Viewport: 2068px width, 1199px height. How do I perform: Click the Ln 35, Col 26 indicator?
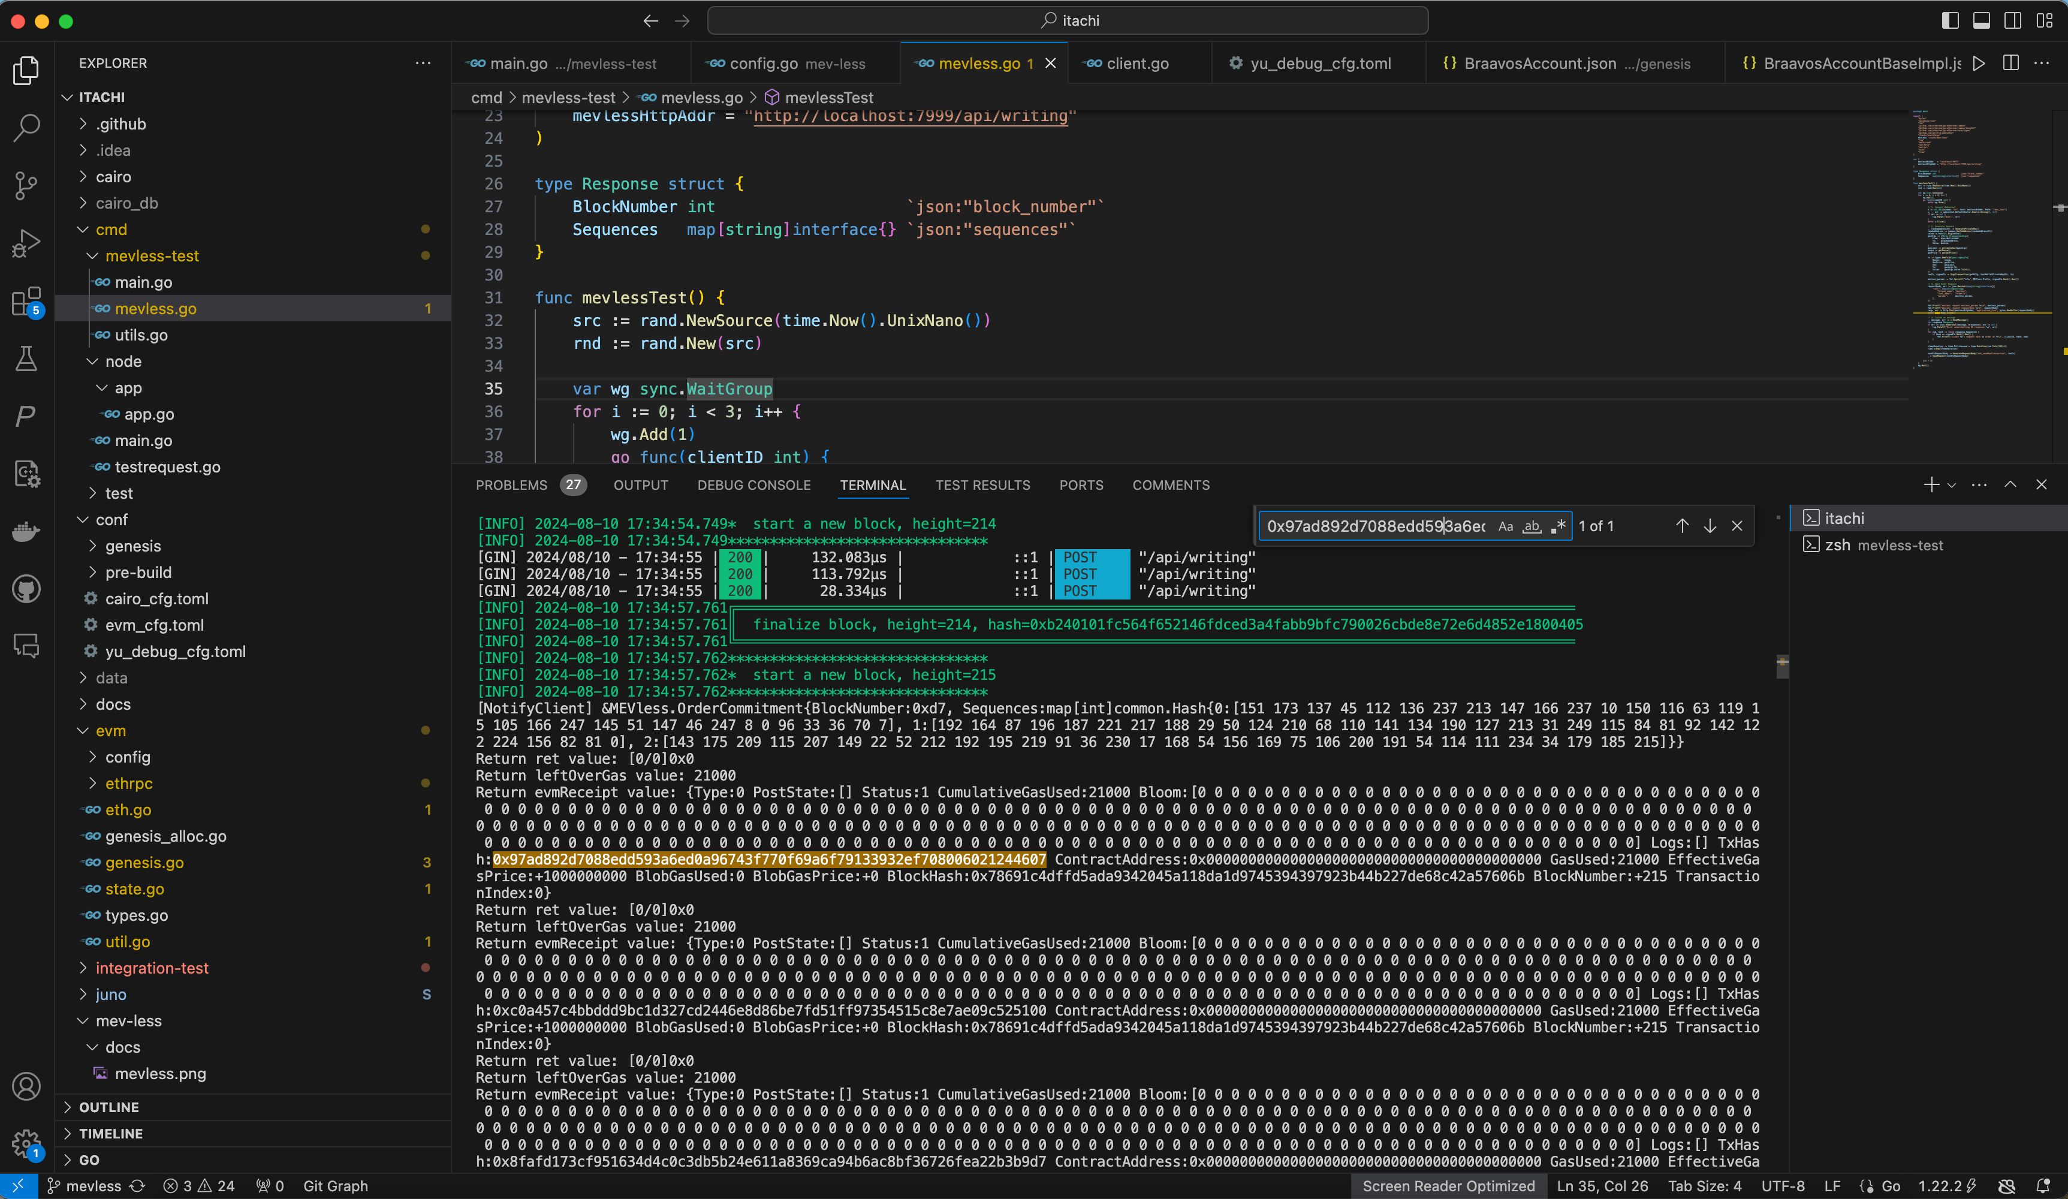click(x=1602, y=1186)
